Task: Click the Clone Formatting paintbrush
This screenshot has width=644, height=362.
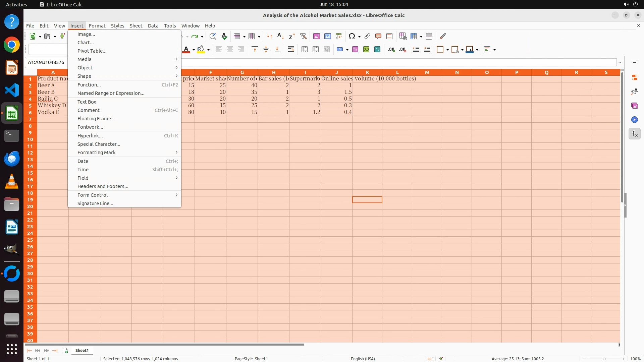Action: (x=443, y=36)
